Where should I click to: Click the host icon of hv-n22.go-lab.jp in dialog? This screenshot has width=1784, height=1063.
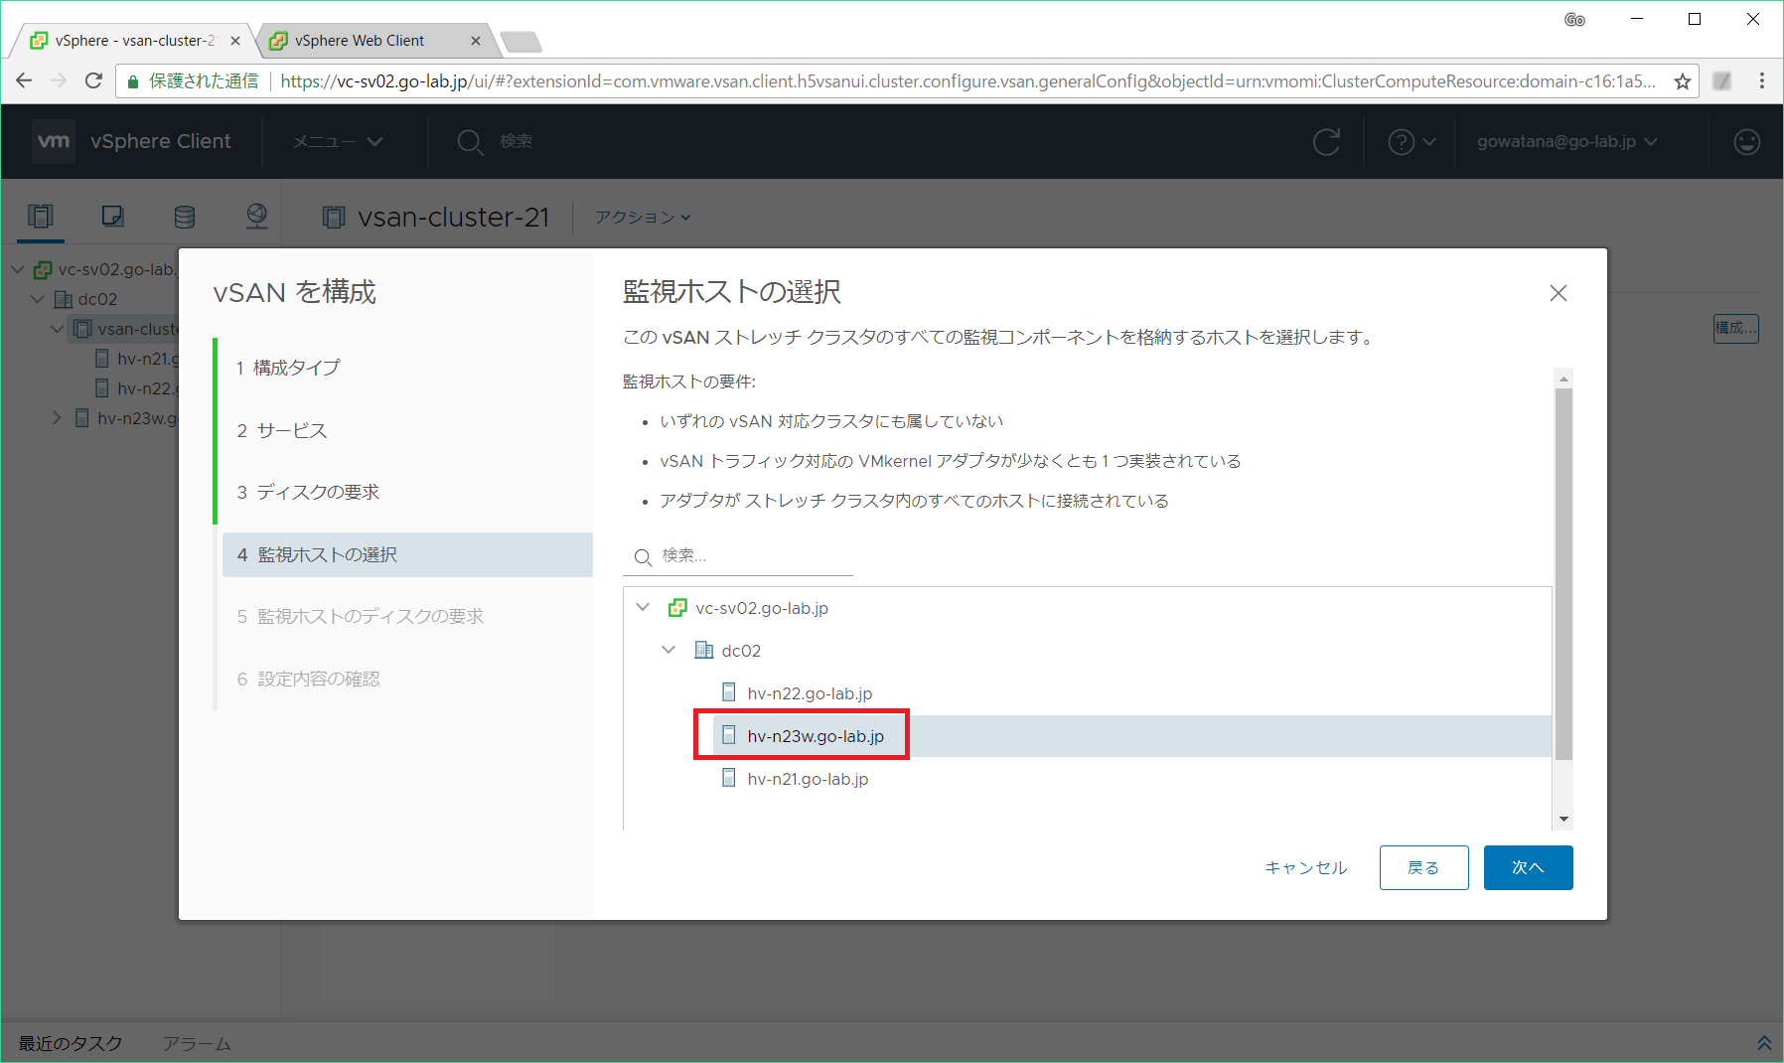coord(729,692)
